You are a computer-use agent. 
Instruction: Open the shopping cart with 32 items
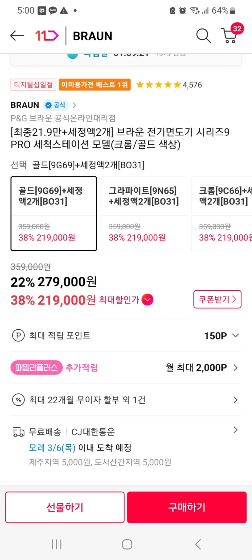(x=230, y=35)
